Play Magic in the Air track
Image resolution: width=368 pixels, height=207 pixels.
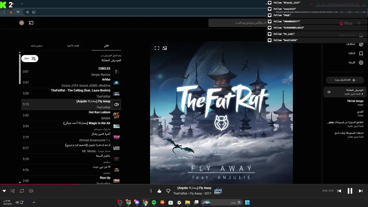click(71, 126)
